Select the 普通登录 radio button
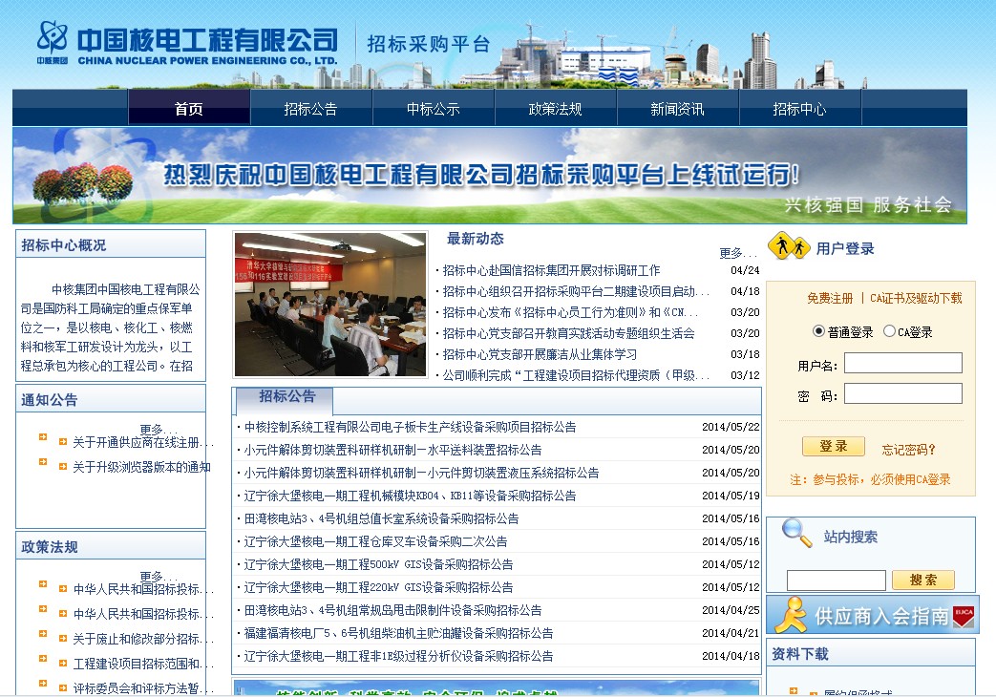996x697 pixels. point(818,331)
